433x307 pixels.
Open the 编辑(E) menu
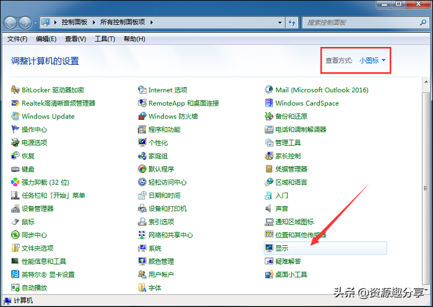(x=46, y=39)
